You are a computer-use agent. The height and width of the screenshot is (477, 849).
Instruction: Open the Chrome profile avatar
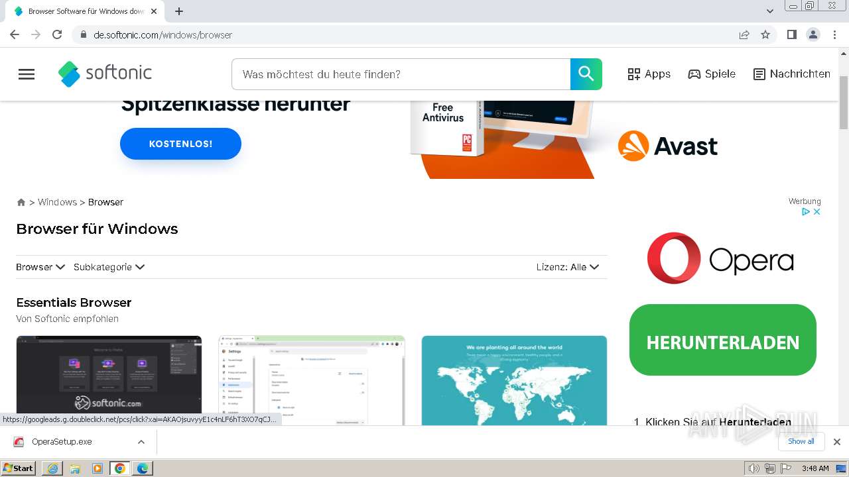[x=813, y=34]
